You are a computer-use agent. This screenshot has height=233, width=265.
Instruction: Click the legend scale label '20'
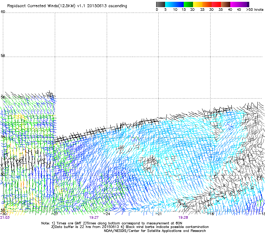[x=192, y=10]
